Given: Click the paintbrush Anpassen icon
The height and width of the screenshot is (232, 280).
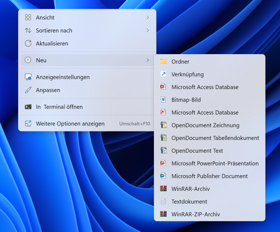Looking at the screenshot, I should pyautogui.click(x=28, y=90).
